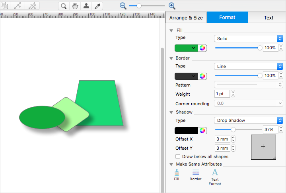The image size is (286, 193).
Task: Enable Draw below all shapes checkbox
Action: pyautogui.click(x=178, y=156)
